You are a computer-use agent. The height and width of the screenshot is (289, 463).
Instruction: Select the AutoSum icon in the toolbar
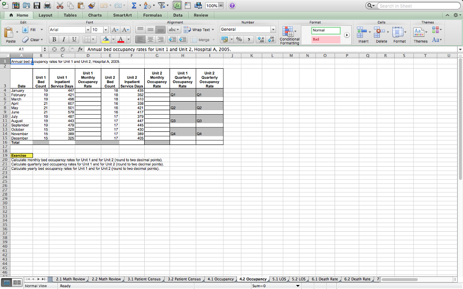coord(135,5)
